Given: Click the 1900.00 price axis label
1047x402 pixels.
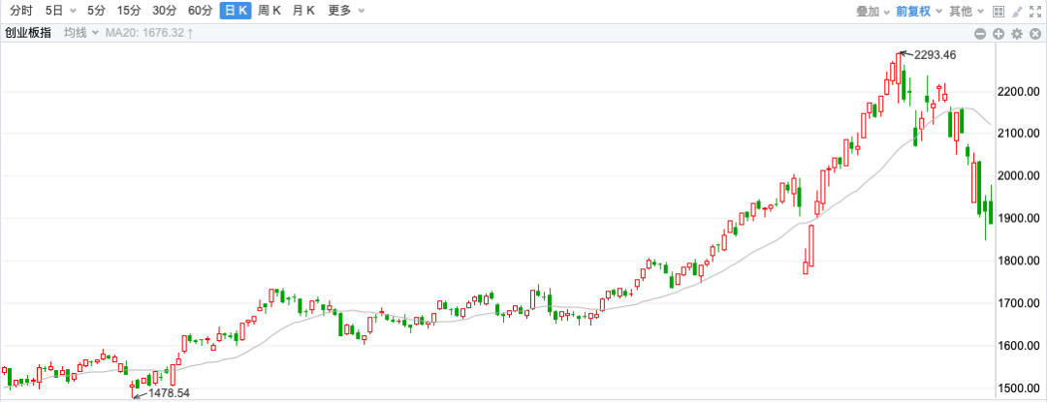Looking at the screenshot, I should click(x=1018, y=218).
